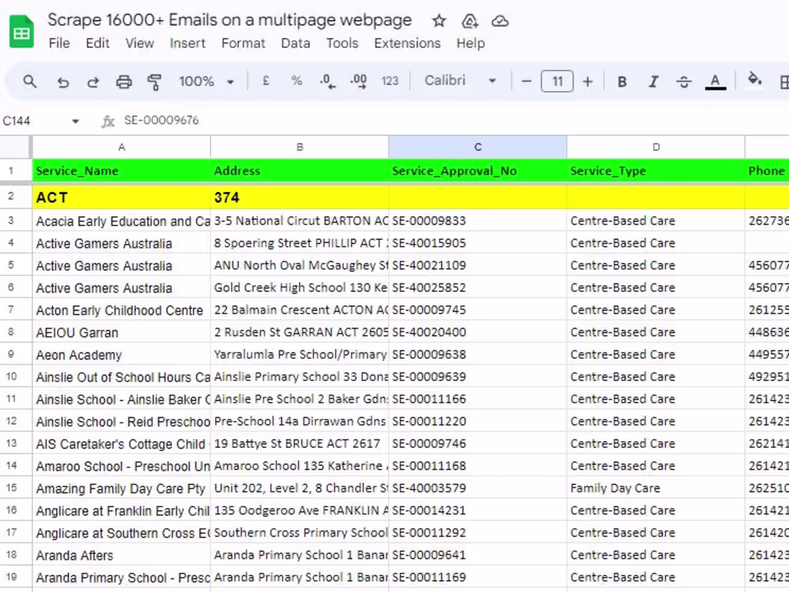Click the Move to Drive folder icon
789x592 pixels.
(x=470, y=21)
